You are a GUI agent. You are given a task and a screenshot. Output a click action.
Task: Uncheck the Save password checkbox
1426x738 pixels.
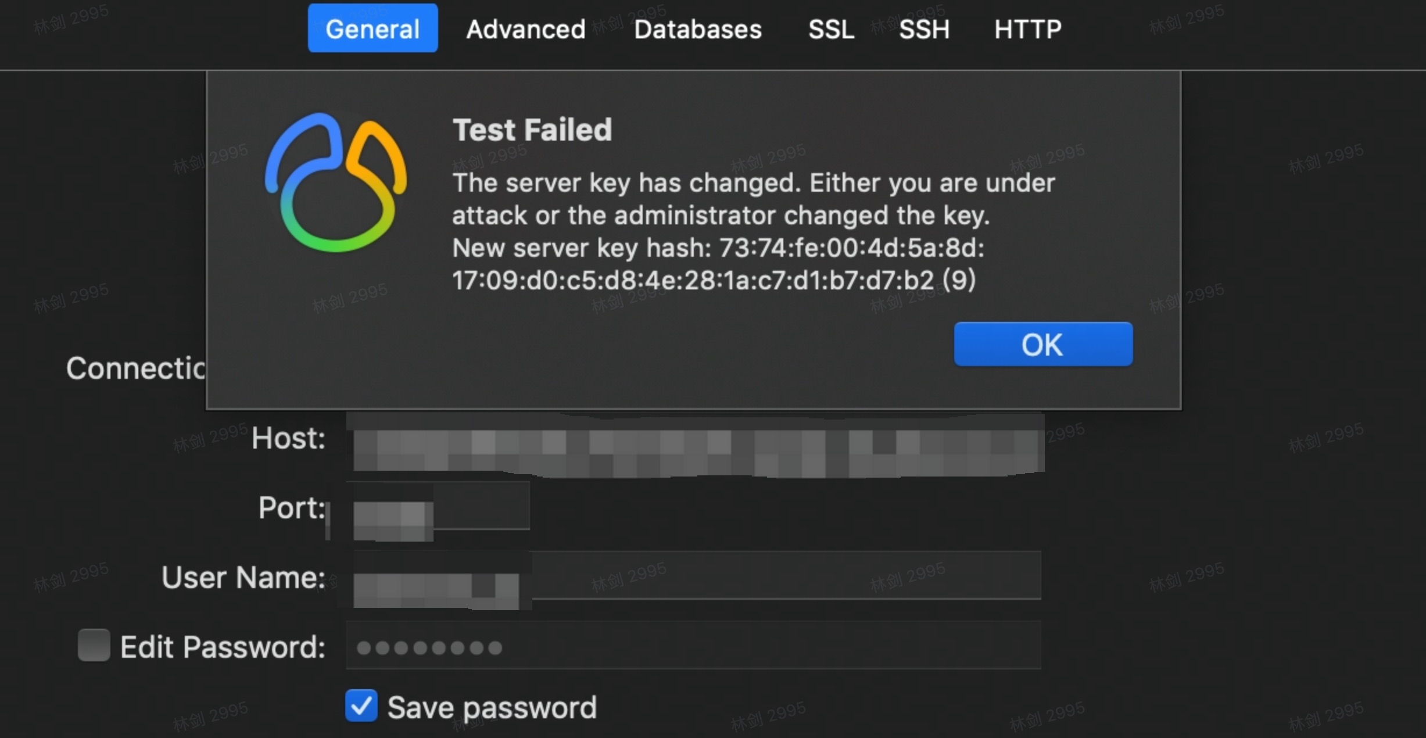pyautogui.click(x=361, y=705)
